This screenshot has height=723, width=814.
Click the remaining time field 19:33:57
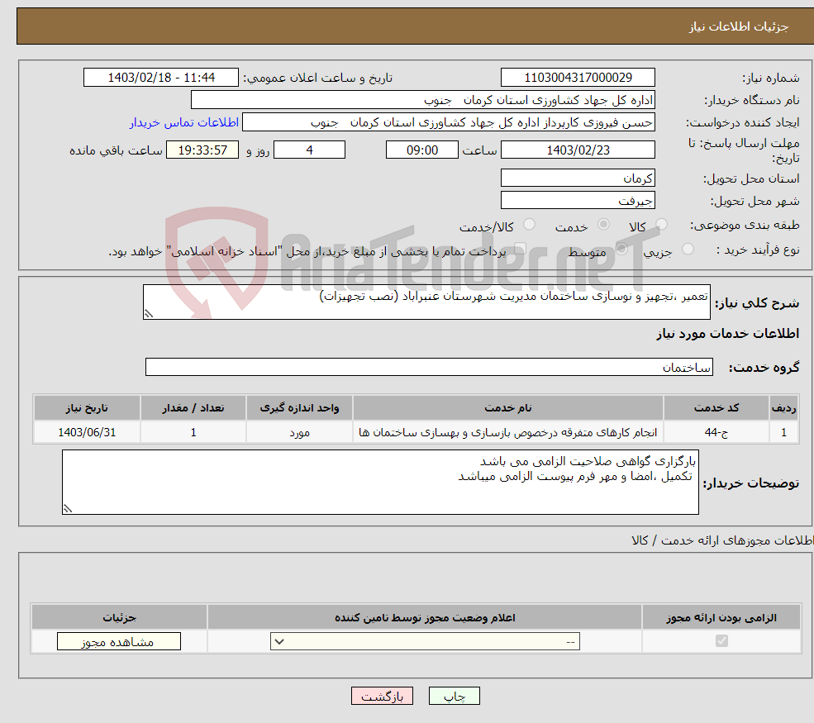pos(202,150)
